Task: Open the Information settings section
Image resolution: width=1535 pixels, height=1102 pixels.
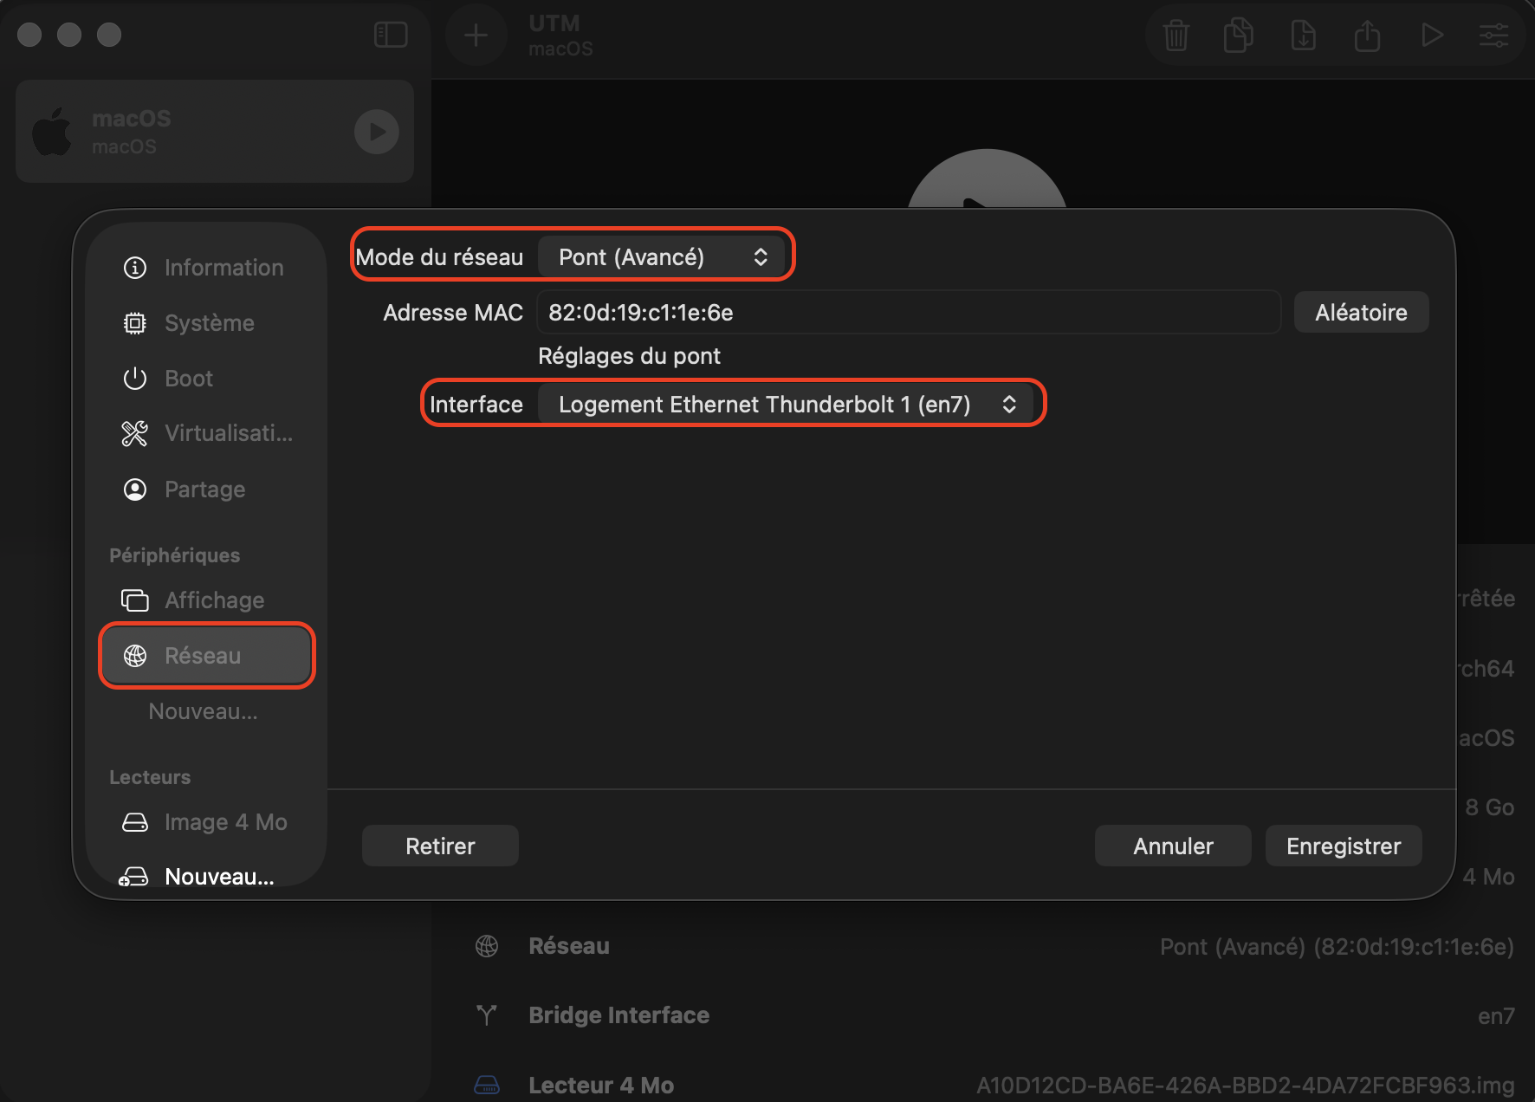Action: (206, 268)
